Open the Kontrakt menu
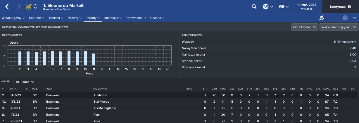Image resolution: width=359 pixels, height=123 pixels. point(36,18)
